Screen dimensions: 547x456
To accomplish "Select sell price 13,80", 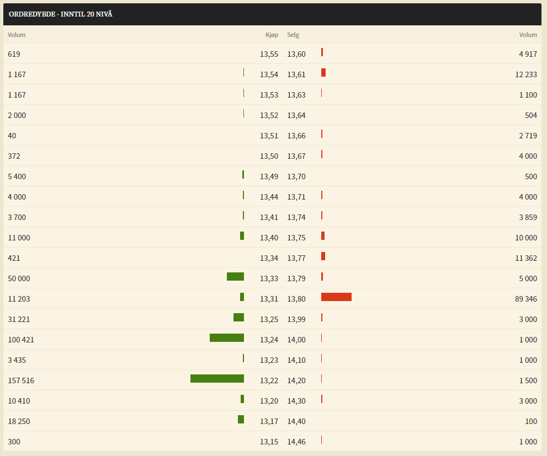I will click(296, 299).
